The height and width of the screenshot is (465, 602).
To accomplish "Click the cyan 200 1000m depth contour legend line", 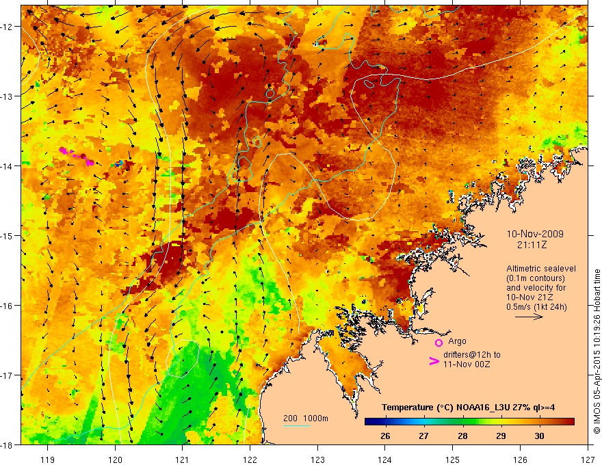I will click(297, 425).
